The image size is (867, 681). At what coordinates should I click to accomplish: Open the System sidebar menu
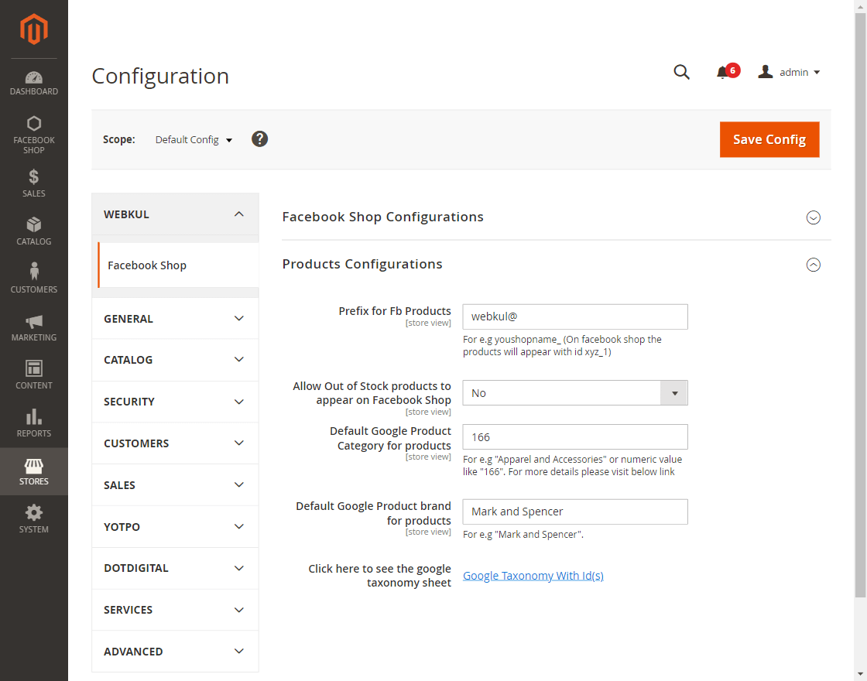point(34,519)
